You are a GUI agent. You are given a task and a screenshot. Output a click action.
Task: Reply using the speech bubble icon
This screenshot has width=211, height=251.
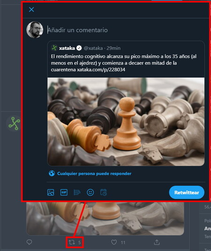coord(29,242)
